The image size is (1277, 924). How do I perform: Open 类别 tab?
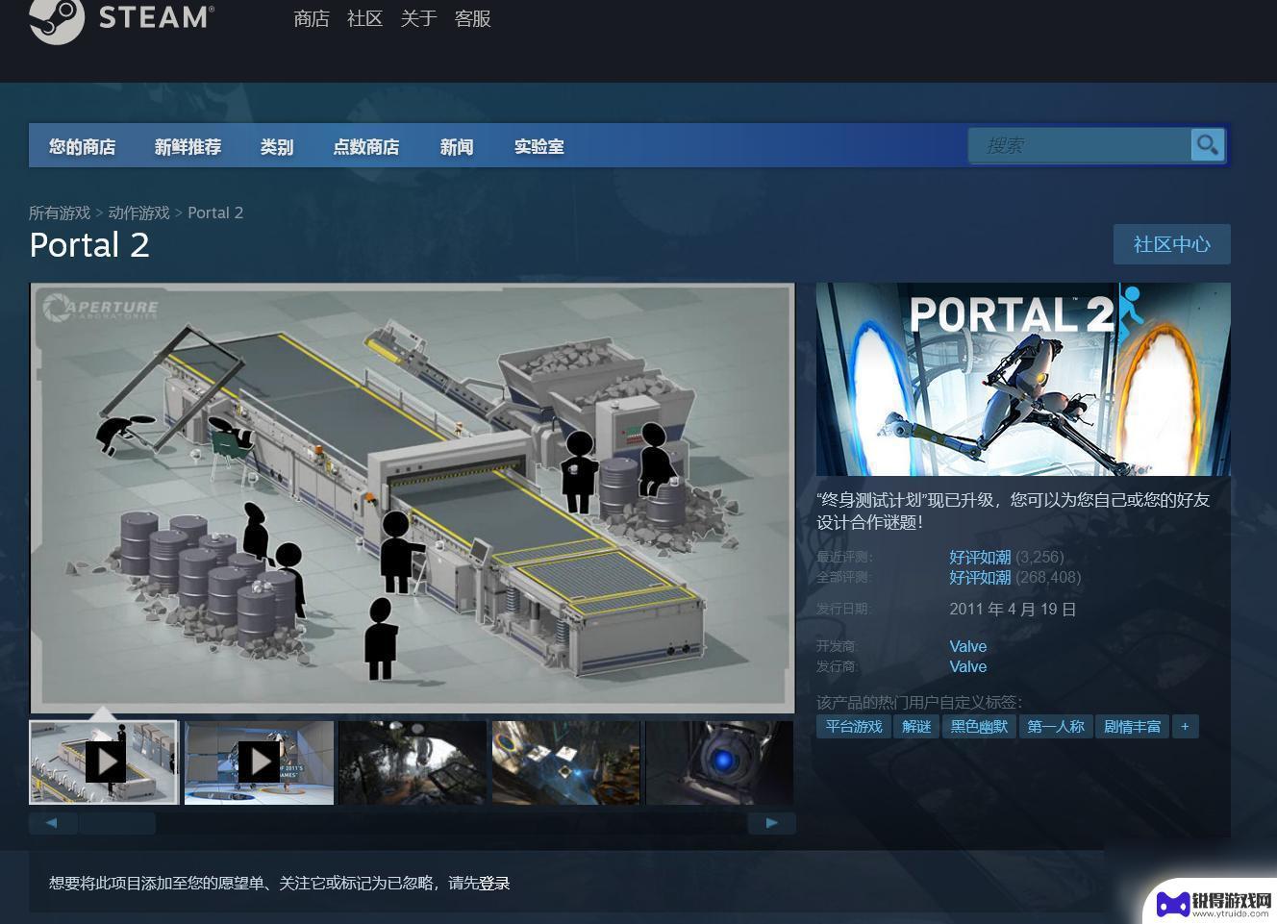(277, 146)
